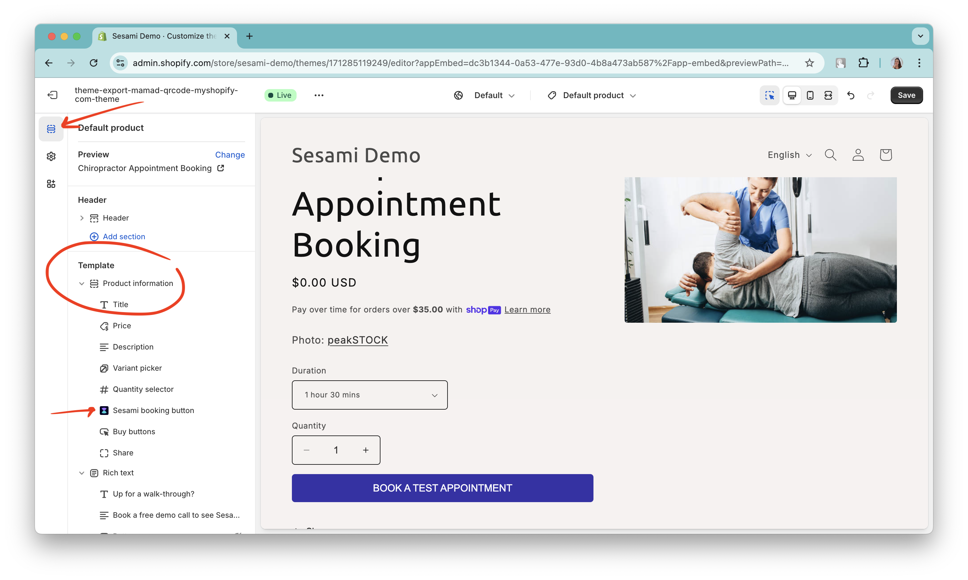Increase quantity with plus button

[x=365, y=450]
